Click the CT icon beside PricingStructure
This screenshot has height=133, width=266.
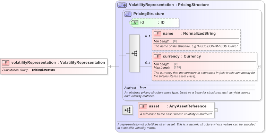point(128,14)
